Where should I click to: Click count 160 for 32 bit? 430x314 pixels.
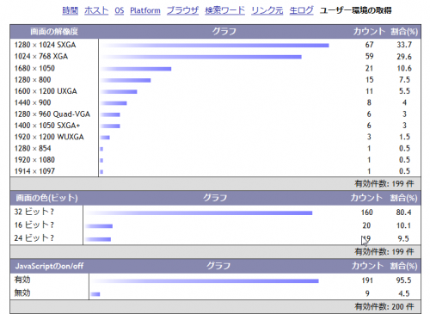pyautogui.click(x=366, y=212)
